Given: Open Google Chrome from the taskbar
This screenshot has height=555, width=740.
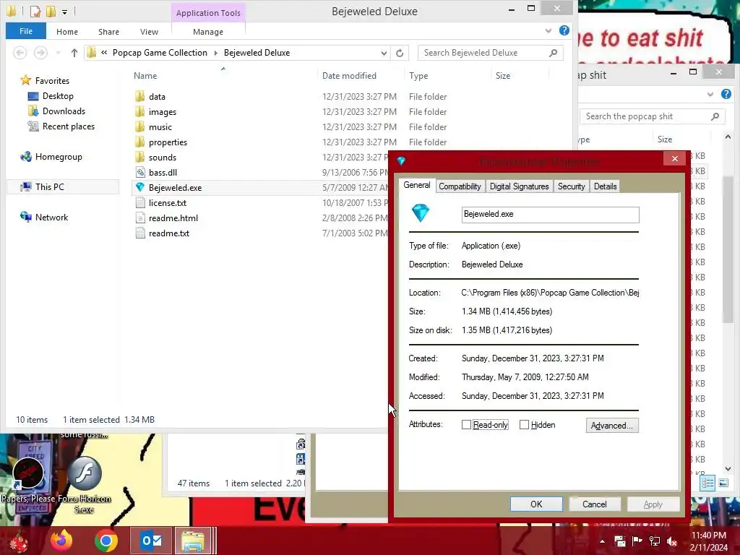Looking at the screenshot, I should (106, 541).
